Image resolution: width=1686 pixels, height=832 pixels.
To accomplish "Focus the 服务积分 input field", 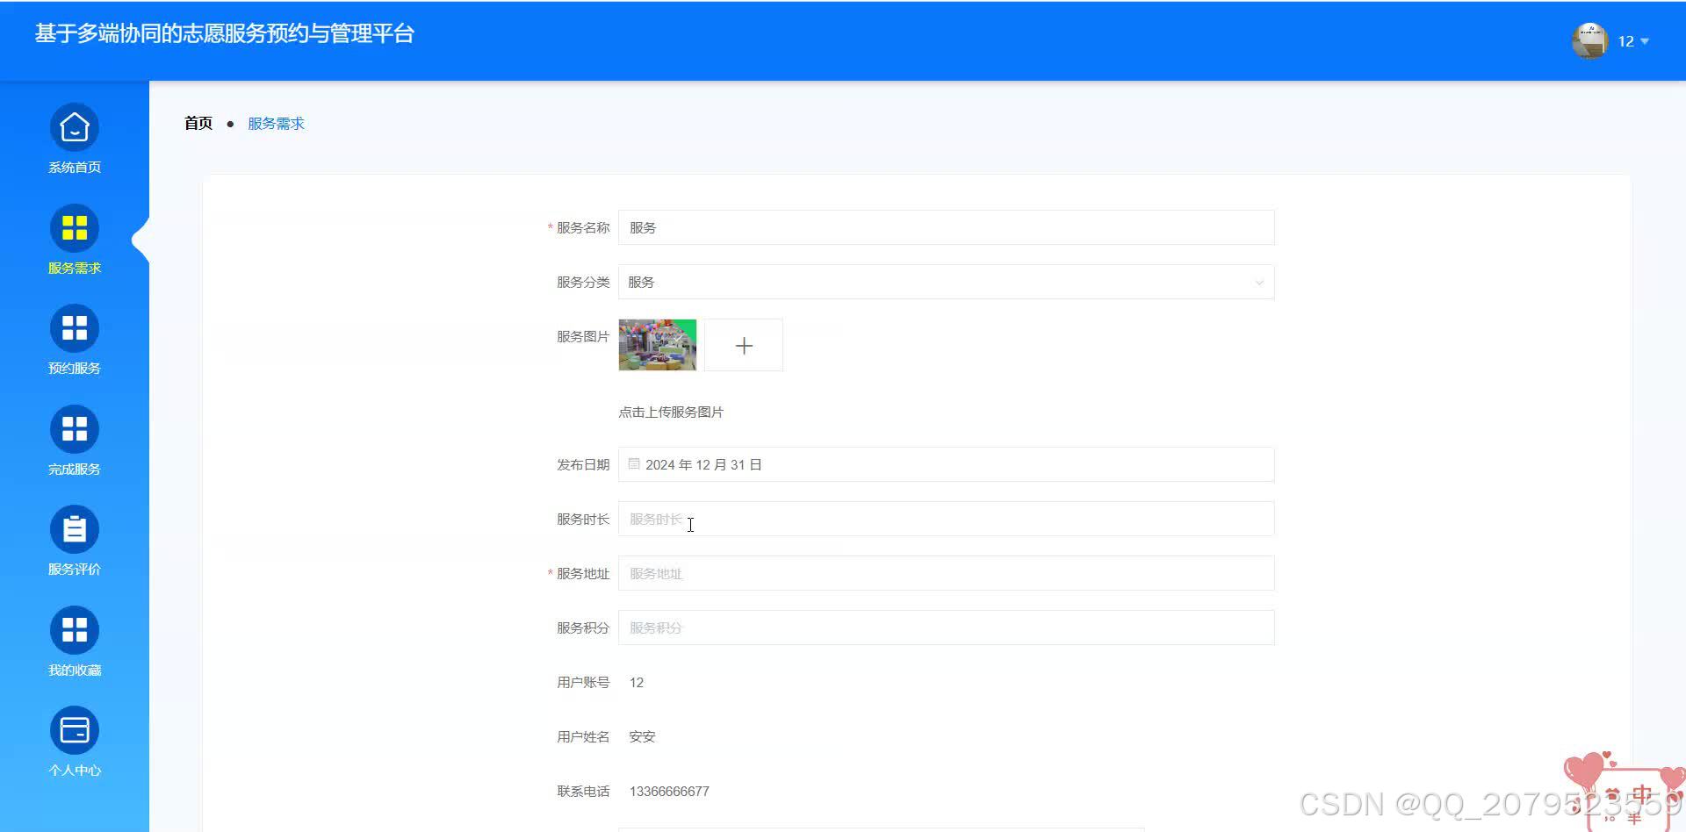I will coord(947,628).
